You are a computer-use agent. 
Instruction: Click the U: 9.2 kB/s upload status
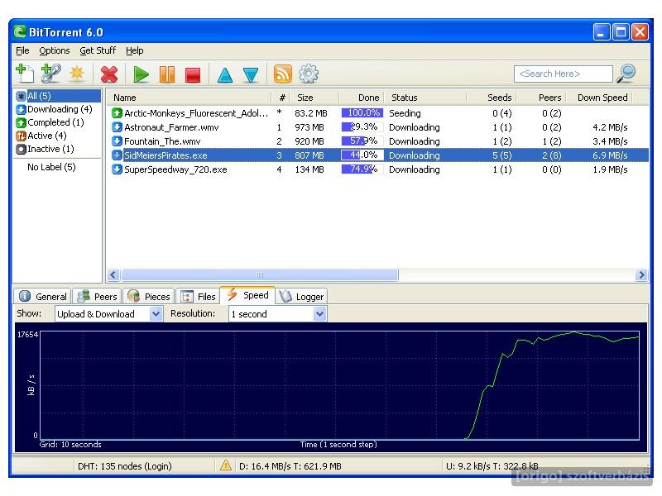(492, 466)
